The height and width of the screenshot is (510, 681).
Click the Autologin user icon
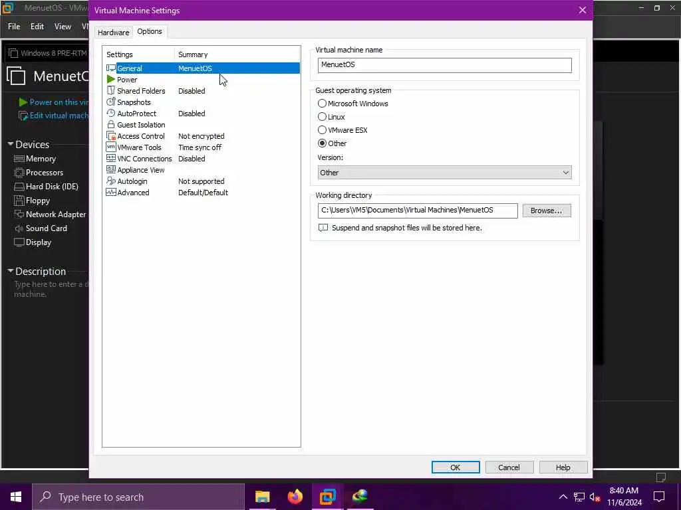tap(111, 181)
